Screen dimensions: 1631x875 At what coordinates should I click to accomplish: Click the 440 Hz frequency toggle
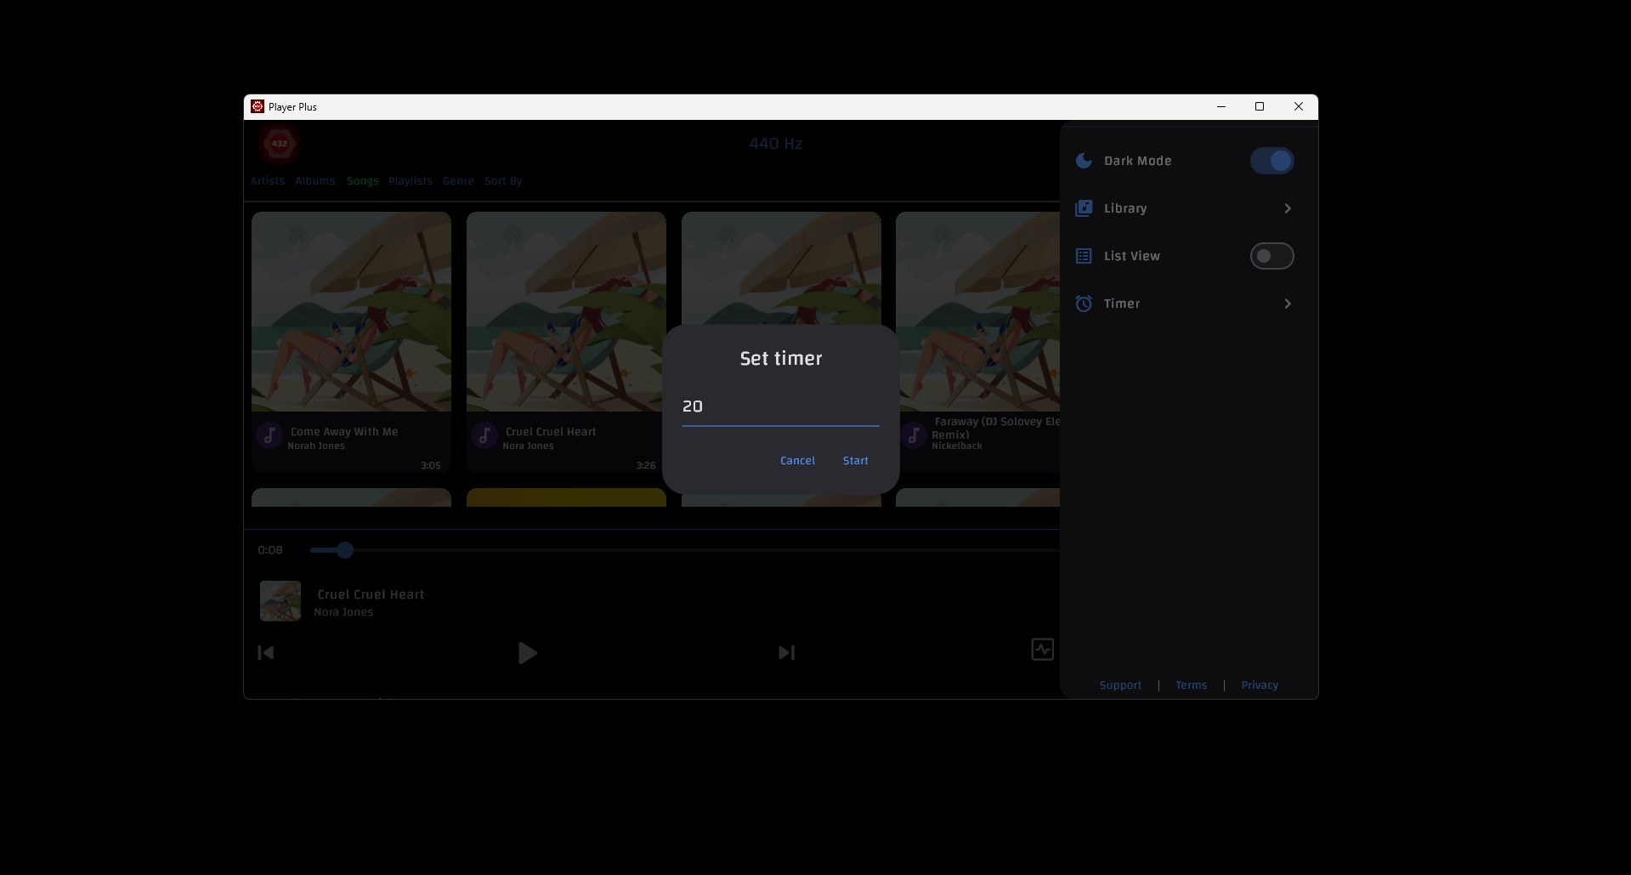pos(774,143)
